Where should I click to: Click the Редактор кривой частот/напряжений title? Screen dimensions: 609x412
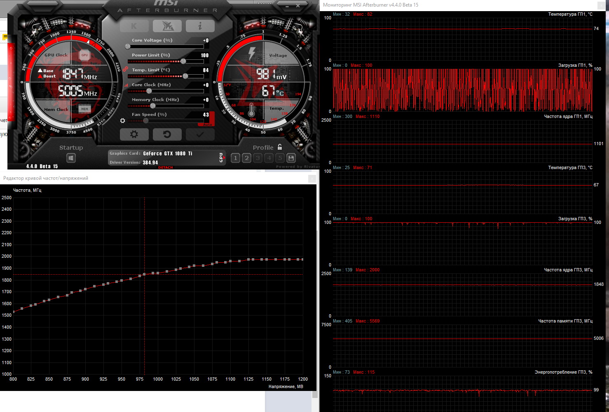click(x=46, y=178)
